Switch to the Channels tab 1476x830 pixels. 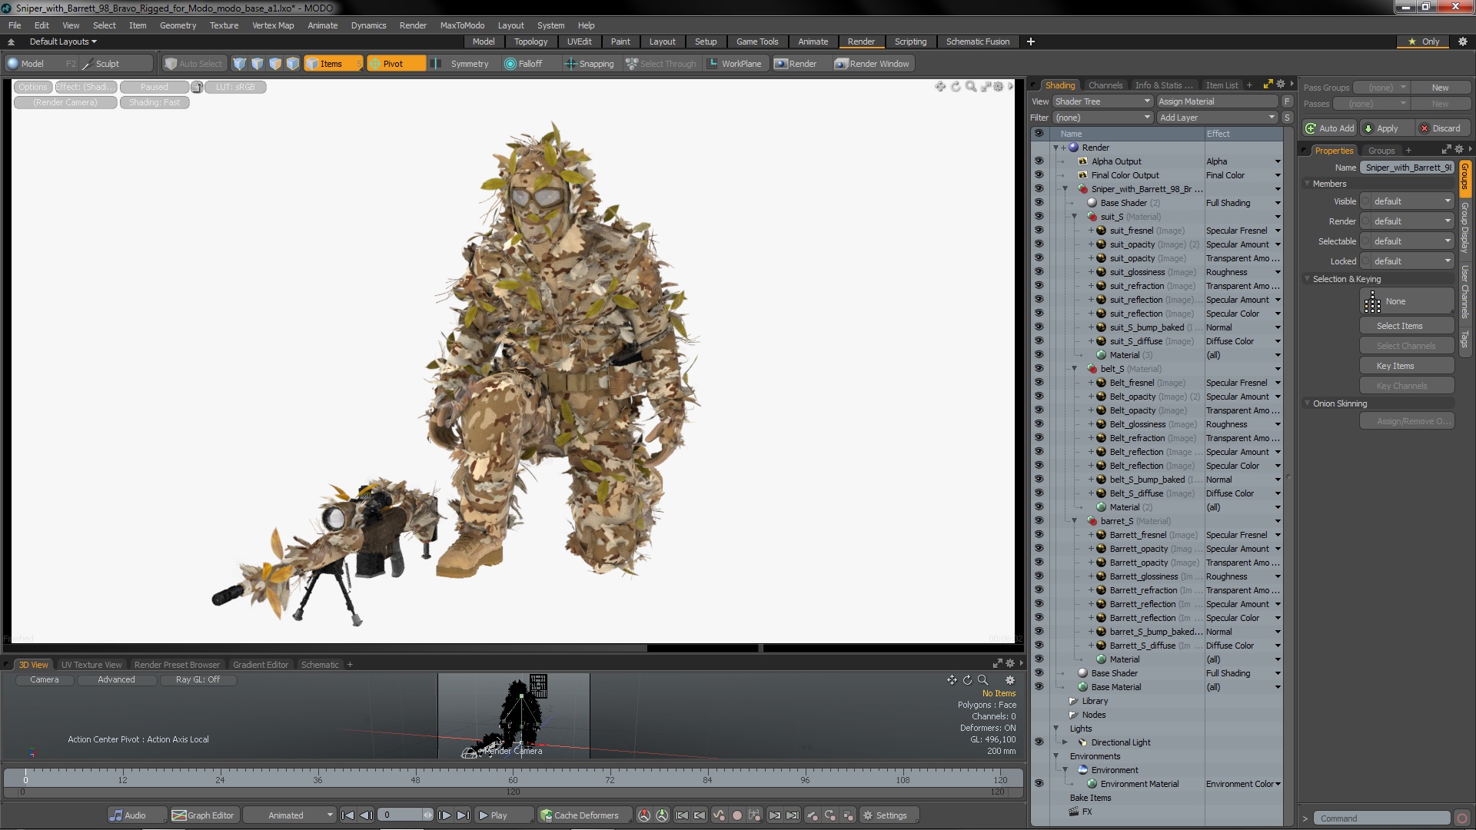pyautogui.click(x=1105, y=85)
